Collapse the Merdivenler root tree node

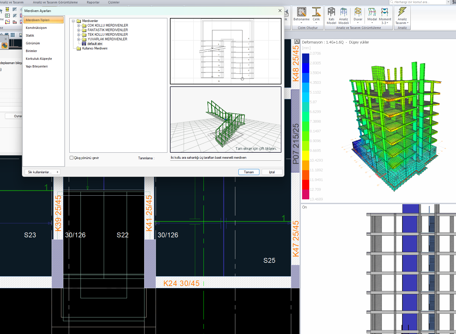tap(73, 21)
